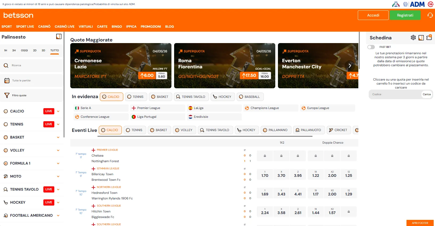The height and width of the screenshot is (226, 435).
Task: Click APRI FOOTER button
Action: (x=420, y=223)
